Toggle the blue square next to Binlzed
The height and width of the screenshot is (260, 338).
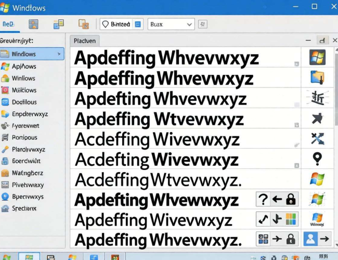138,24
